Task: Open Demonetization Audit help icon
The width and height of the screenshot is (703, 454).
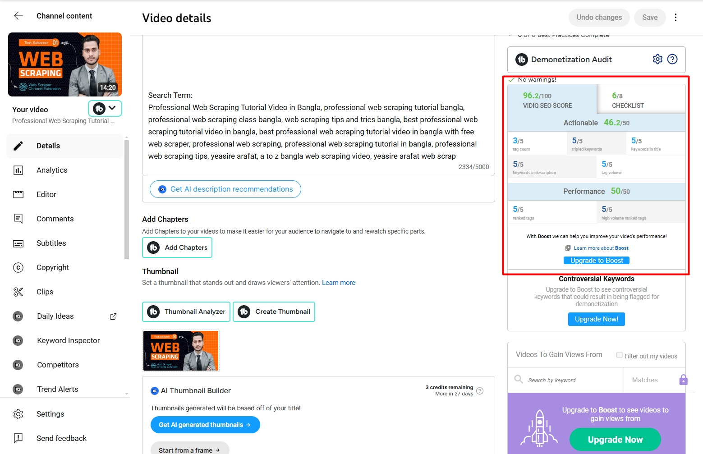Action: (x=672, y=59)
